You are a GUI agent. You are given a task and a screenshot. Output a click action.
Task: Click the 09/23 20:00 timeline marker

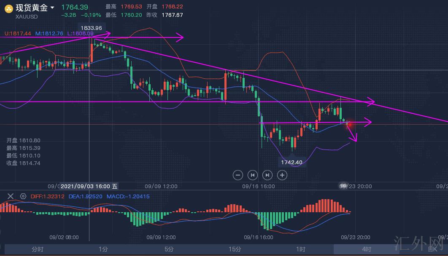coord(356,186)
